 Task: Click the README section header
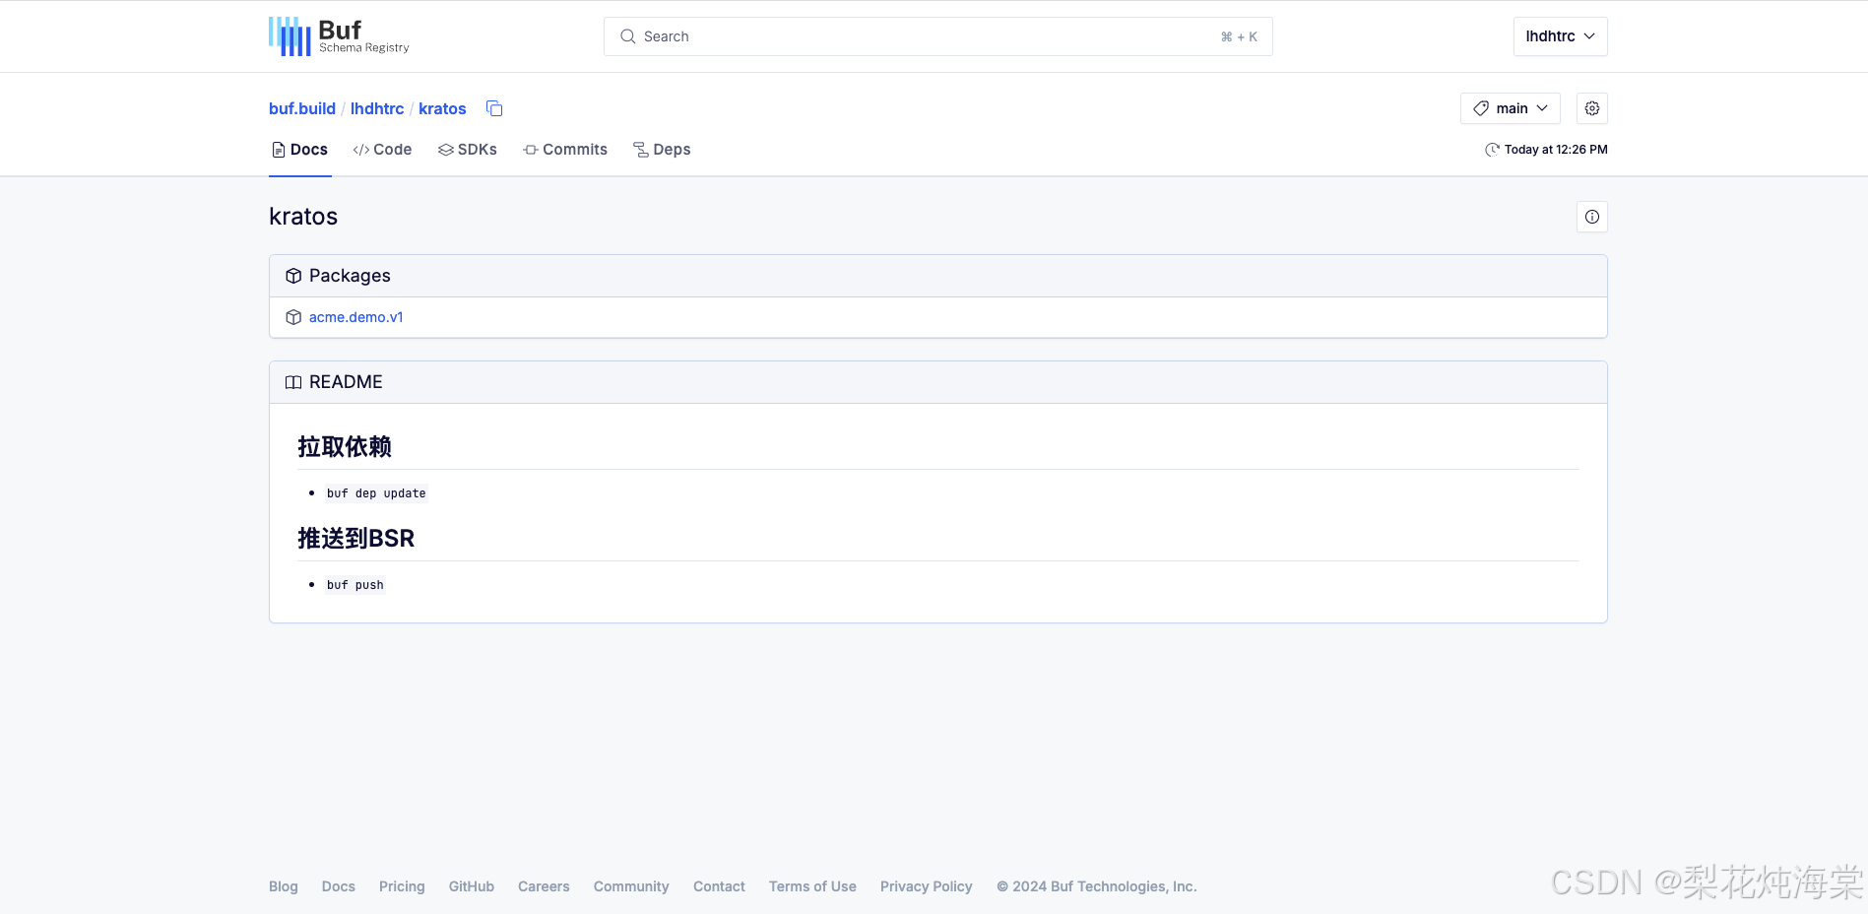[937, 382]
